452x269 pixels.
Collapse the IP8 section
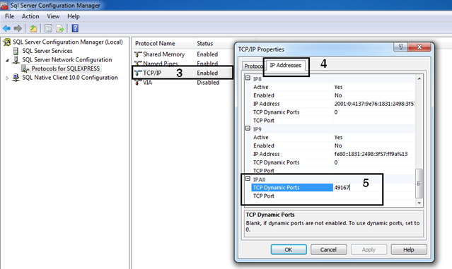pos(248,78)
